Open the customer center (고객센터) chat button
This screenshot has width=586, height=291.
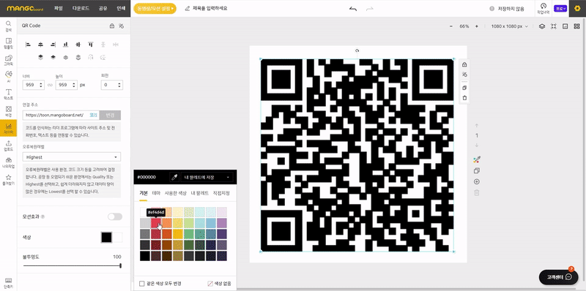558,277
